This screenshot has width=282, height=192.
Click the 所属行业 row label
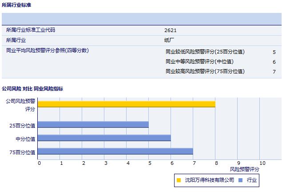(16, 40)
